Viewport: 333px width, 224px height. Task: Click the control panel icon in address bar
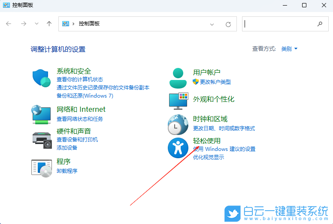pyautogui.click(x=66, y=24)
